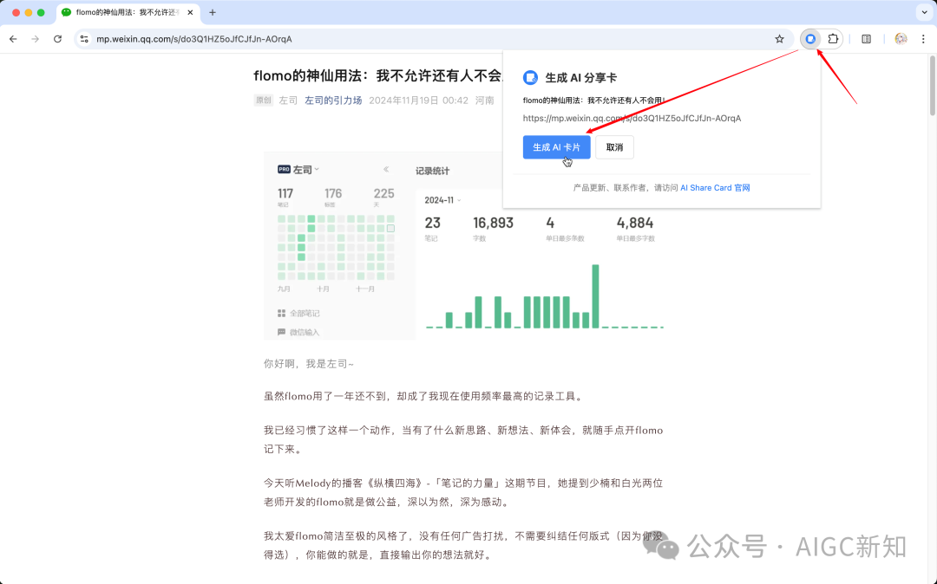
Task: Click the 记录统计 heading
Action: (x=432, y=172)
